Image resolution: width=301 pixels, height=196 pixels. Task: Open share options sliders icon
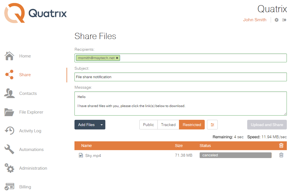[212, 125]
